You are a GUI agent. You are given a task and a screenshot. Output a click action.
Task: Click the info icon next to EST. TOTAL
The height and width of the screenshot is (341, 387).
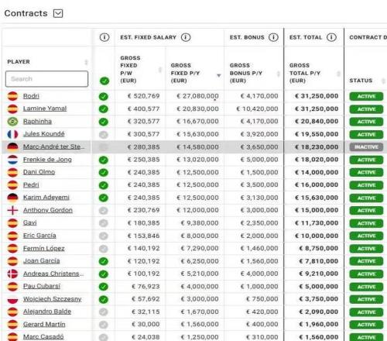click(x=331, y=37)
